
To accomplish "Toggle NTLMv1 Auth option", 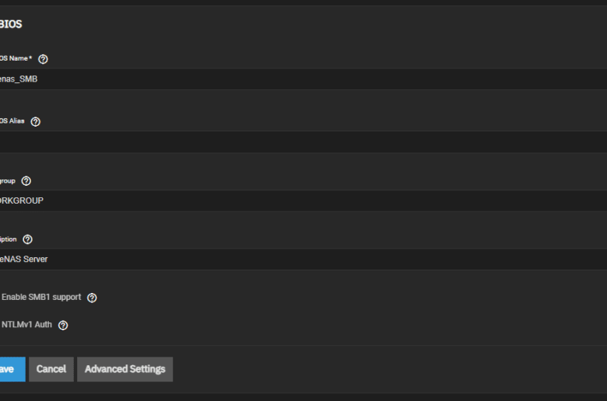I will [26, 325].
